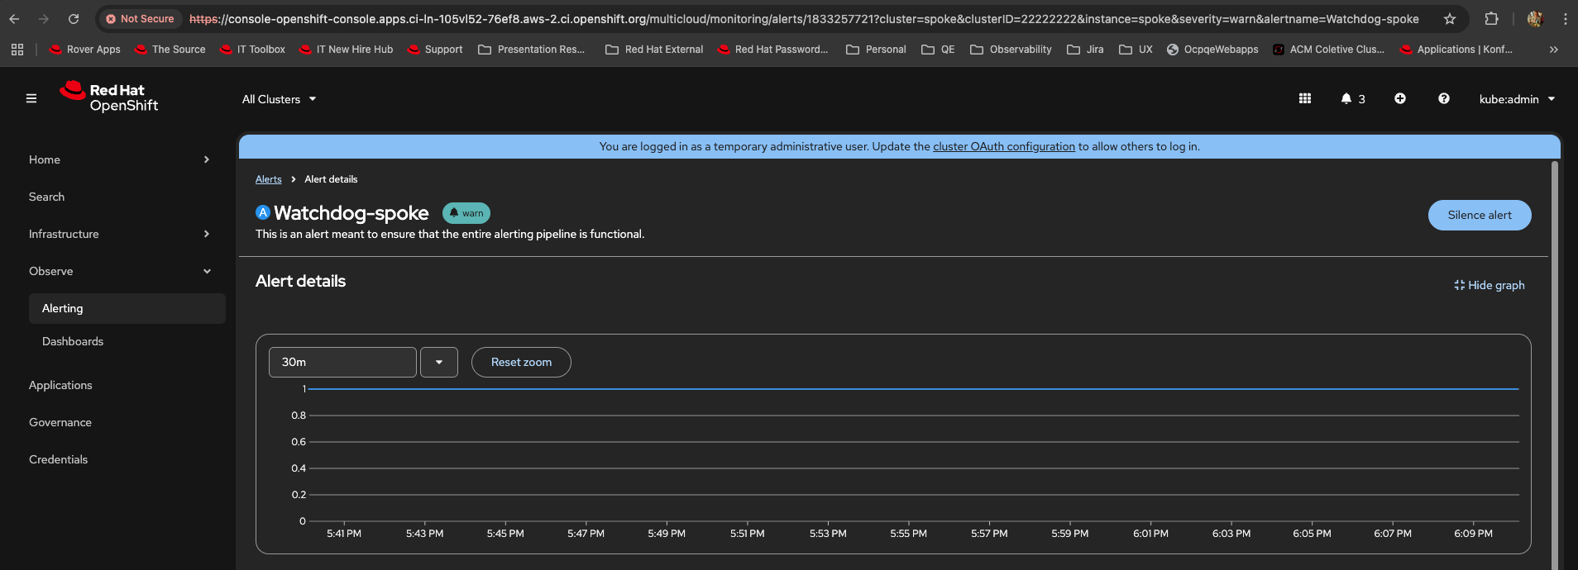1578x570 pixels.
Task: Reload the page in the browser
Action: (74, 19)
